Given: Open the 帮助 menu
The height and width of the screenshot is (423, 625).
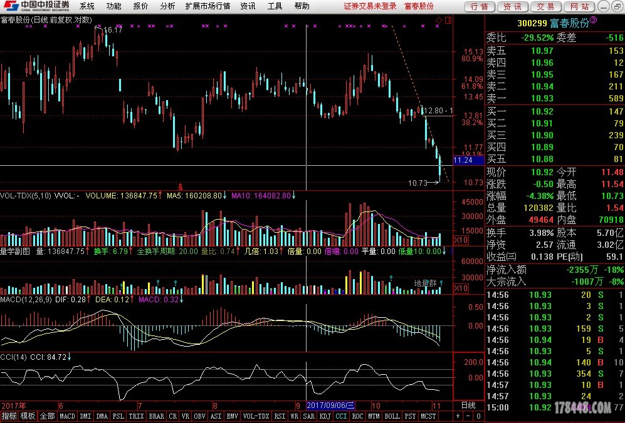Looking at the screenshot, I should 302,6.
